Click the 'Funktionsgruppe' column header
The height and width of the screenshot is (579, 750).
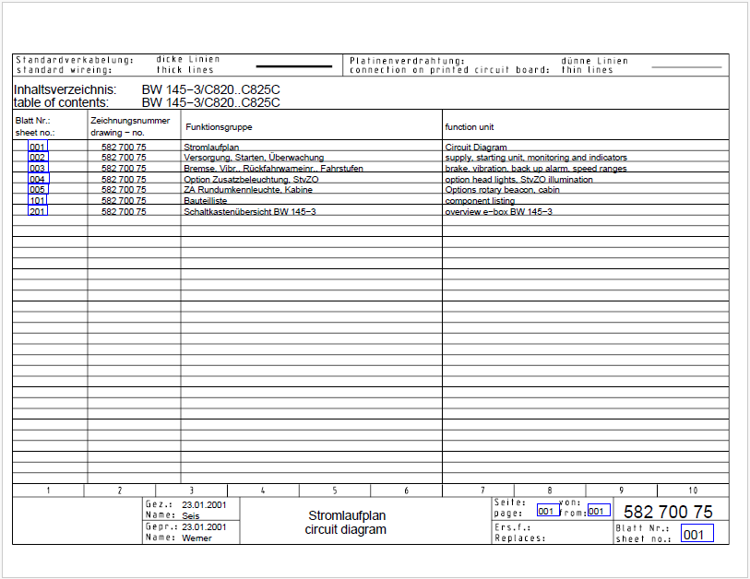click(x=219, y=126)
